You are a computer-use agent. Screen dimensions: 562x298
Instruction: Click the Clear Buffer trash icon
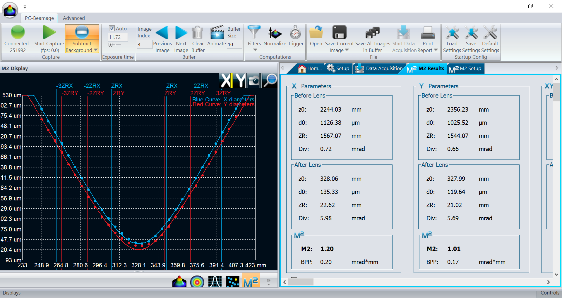(198, 33)
